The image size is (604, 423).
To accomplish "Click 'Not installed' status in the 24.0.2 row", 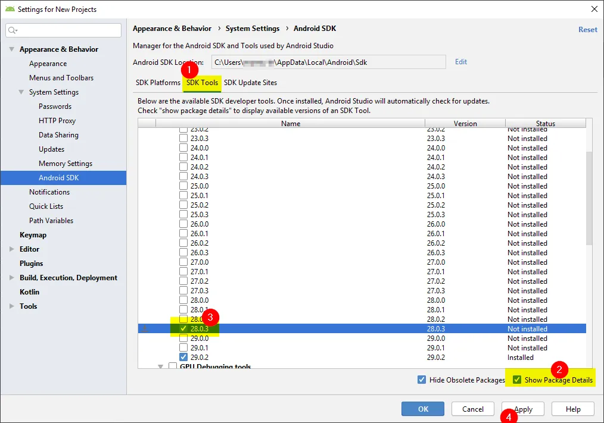I will coord(527,167).
